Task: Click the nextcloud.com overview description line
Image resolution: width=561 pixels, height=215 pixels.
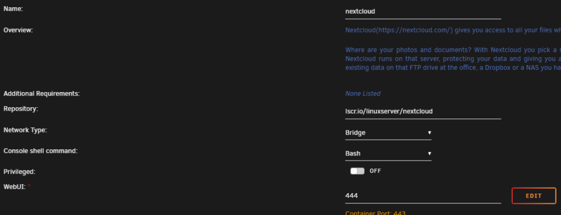Action: point(453,30)
